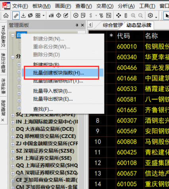Click the X at the bottom of the vertical side tabs
This screenshot has width=169, height=189.
pyautogui.click(x=3, y=120)
